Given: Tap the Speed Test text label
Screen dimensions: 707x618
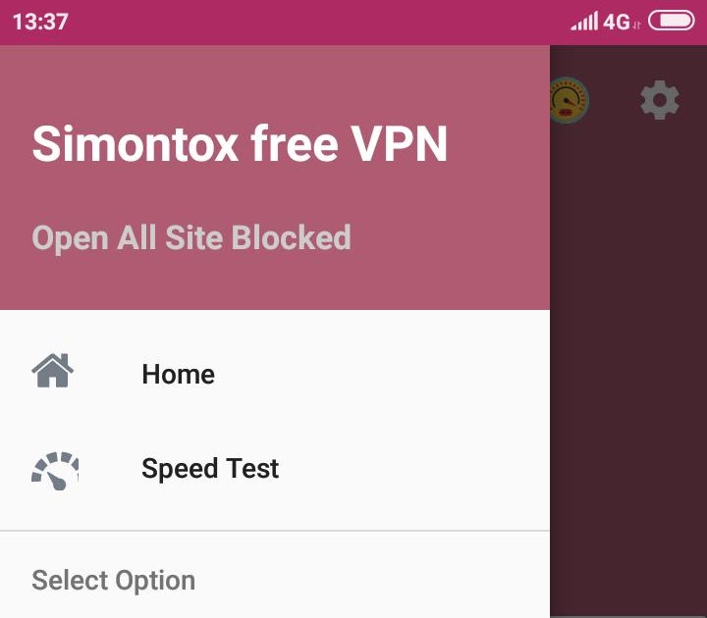Looking at the screenshot, I should pyautogui.click(x=210, y=469).
